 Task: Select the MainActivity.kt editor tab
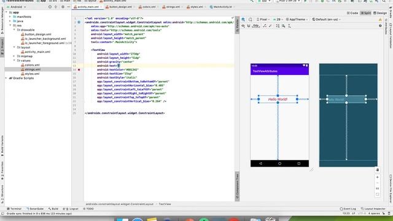[222, 7]
